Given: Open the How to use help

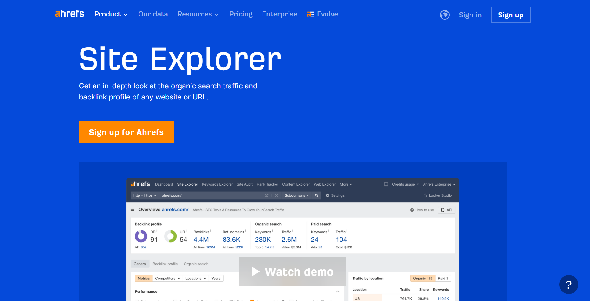Looking at the screenshot, I should [422, 210].
